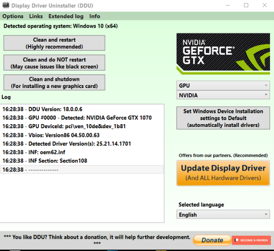This screenshot has height=251, width=274.
Task: Open the GPU device type dropdown
Action: 223,86
